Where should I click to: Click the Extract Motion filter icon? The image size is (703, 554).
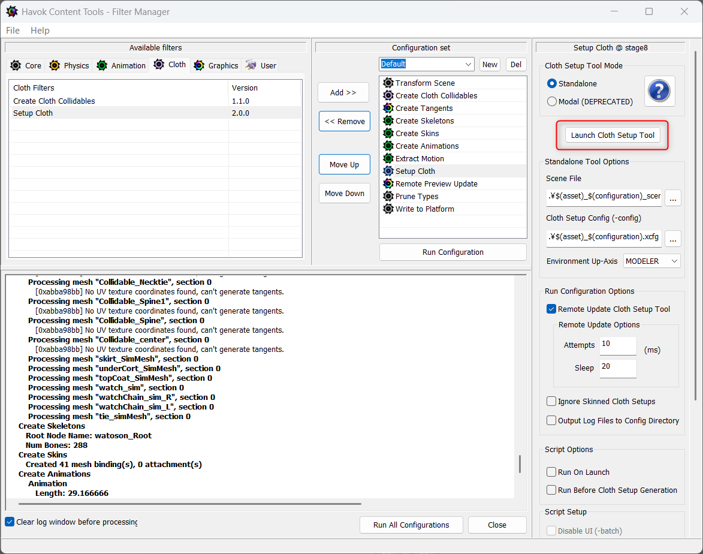click(388, 158)
